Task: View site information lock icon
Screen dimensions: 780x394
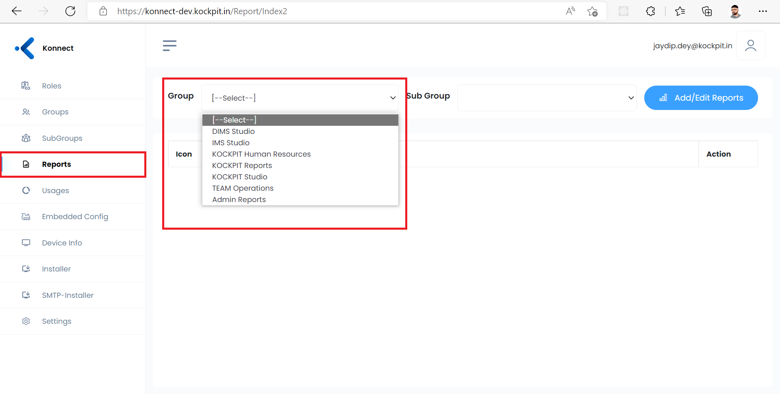Action: coord(103,11)
